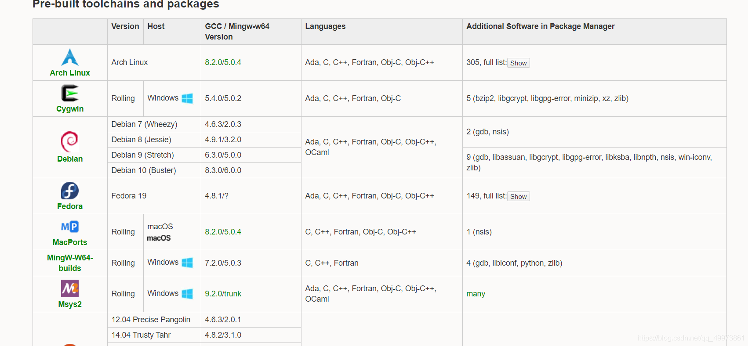Select the Debian 7 (Wheezy) cell
Image resolution: width=748 pixels, height=346 pixels.
(x=154, y=124)
